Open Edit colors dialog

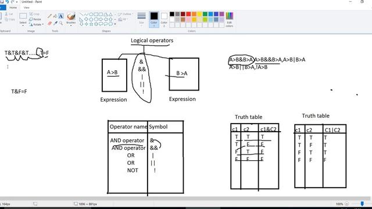click(229, 19)
